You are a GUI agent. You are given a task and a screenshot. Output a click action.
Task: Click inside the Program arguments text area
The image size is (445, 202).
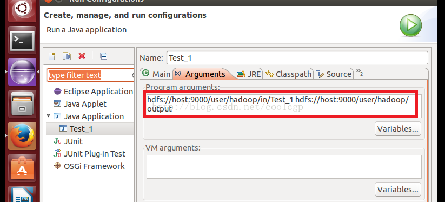pyautogui.click(x=284, y=106)
